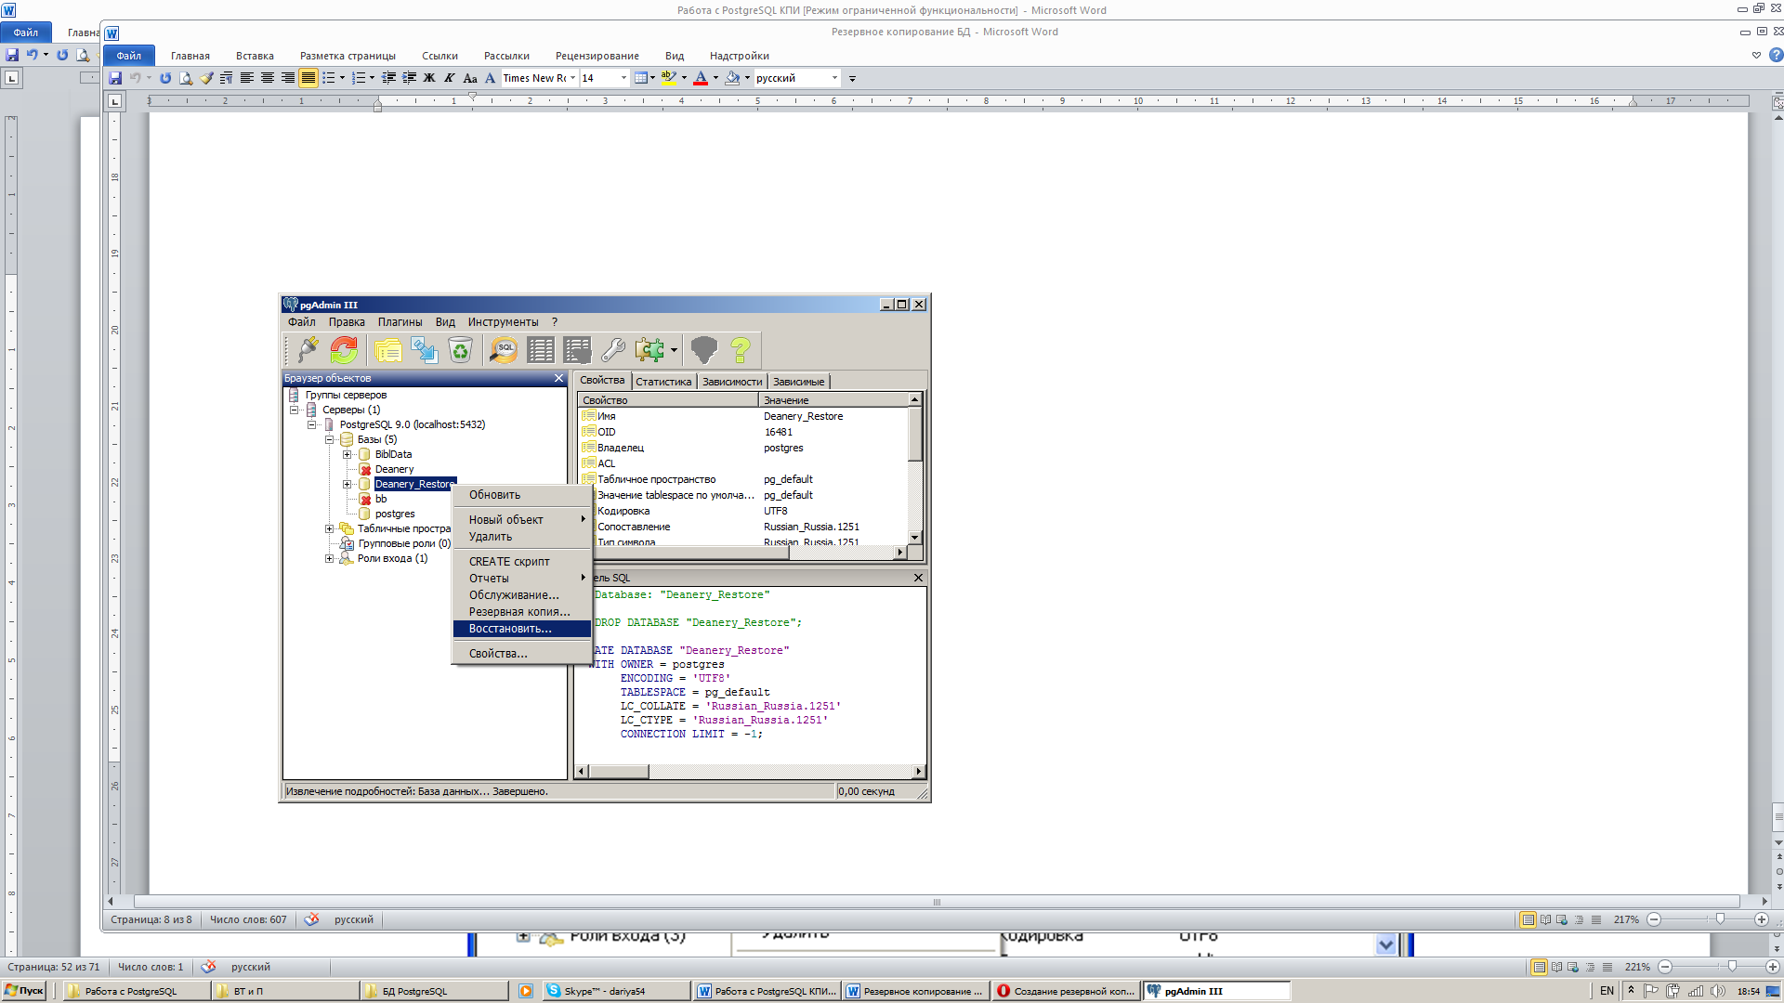Open the Статистика tab in pgAdmin
The width and height of the screenshot is (1784, 1003).
663,382
